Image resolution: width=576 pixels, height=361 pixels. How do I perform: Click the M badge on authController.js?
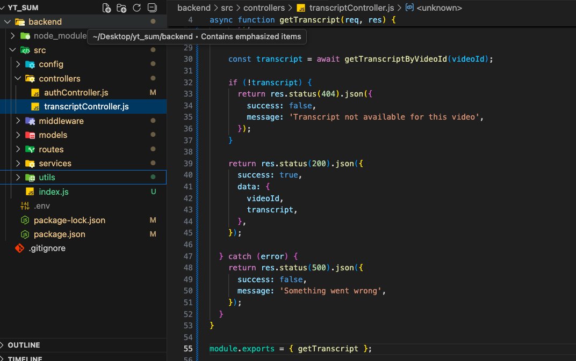[153, 92]
